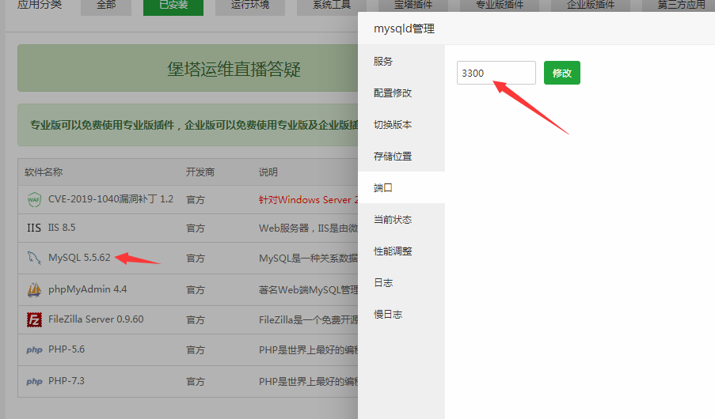The width and height of the screenshot is (715, 419).
Task: Open the PHP-5.6 software entry
Action: (x=67, y=349)
